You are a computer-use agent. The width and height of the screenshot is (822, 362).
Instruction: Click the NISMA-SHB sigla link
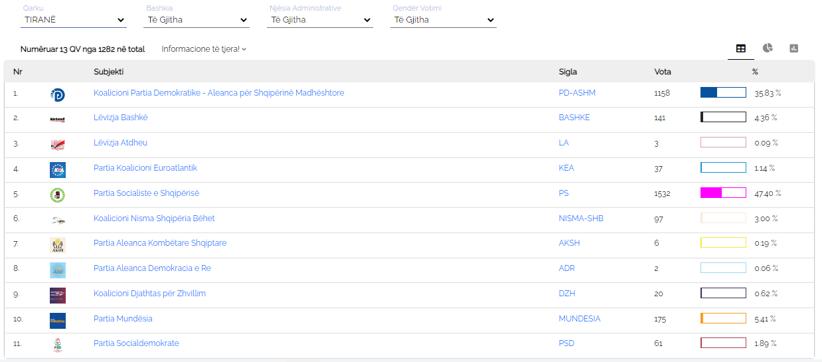click(581, 218)
